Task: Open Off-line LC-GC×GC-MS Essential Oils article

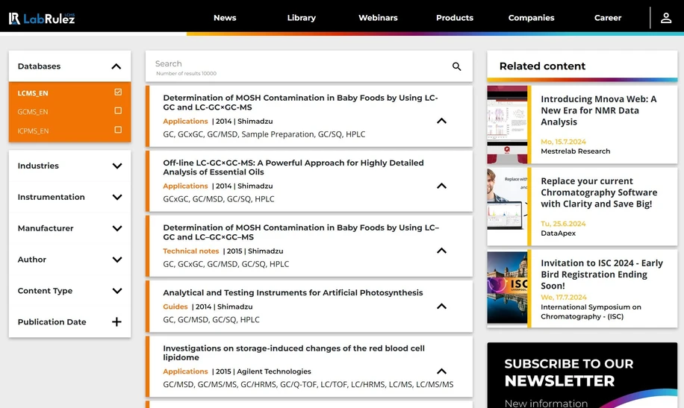Action: pyautogui.click(x=293, y=167)
